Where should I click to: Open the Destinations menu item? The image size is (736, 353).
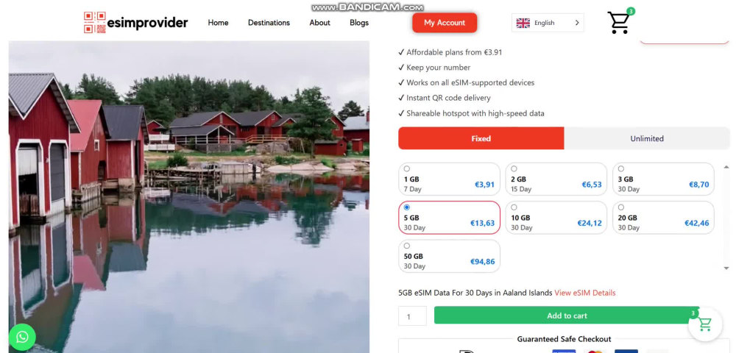coord(269,23)
